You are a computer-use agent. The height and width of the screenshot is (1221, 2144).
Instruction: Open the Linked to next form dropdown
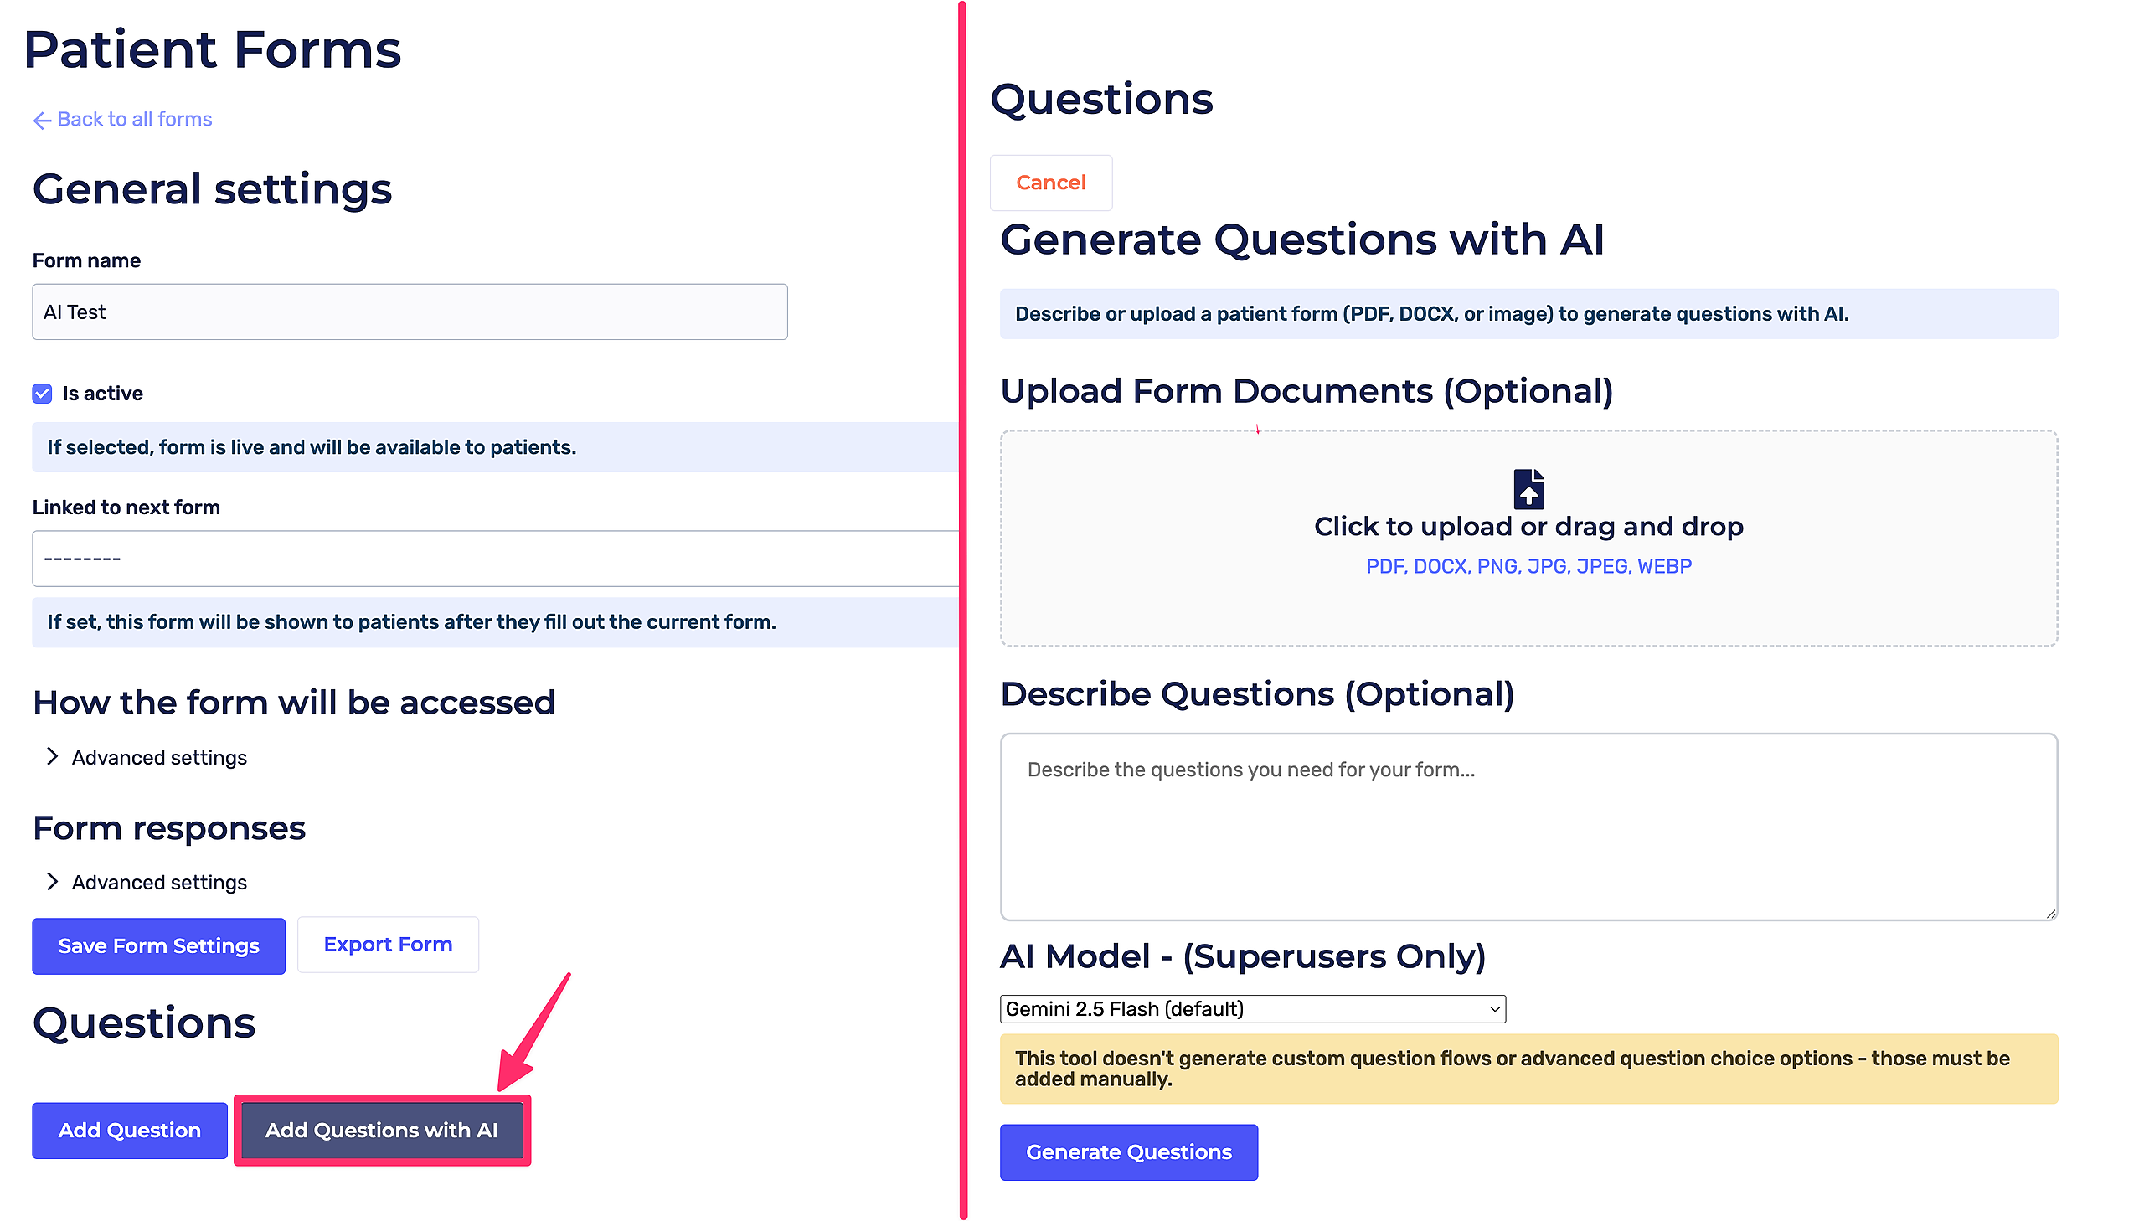click(x=495, y=559)
